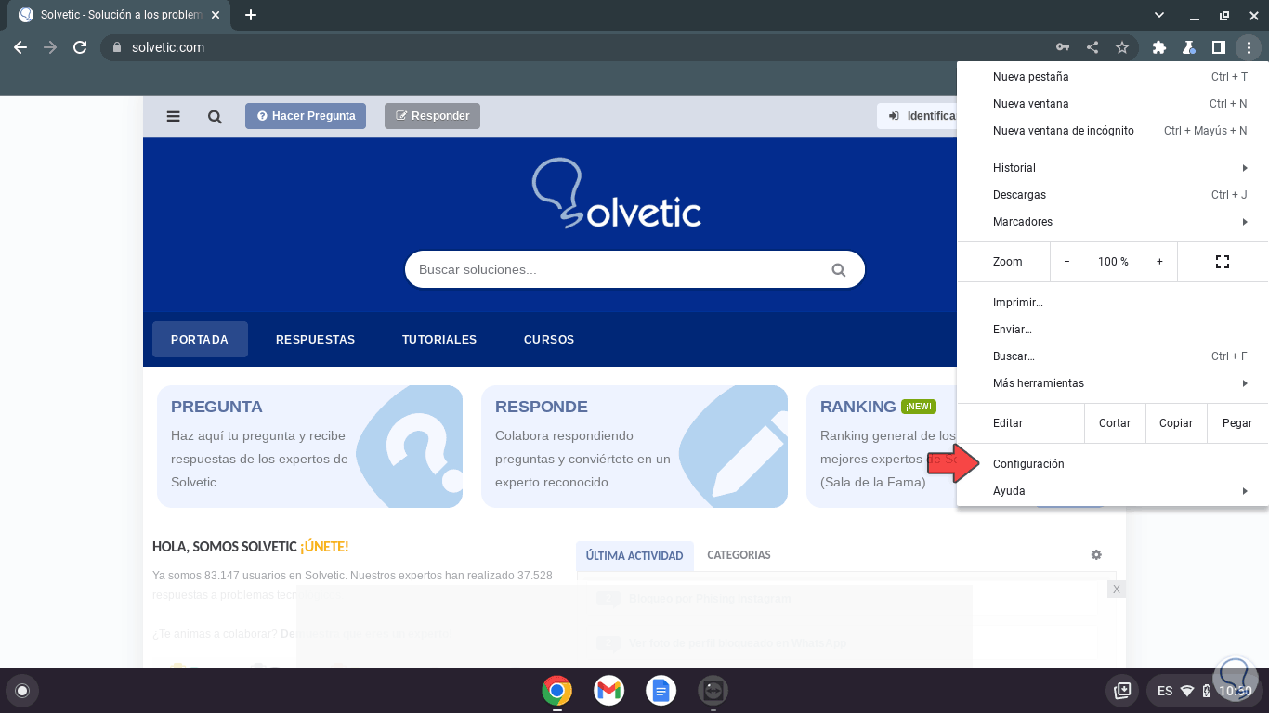The height and width of the screenshot is (713, 1269).
Task: Switch the ES keyboard input method
Action: click(x=1165, y=691)
